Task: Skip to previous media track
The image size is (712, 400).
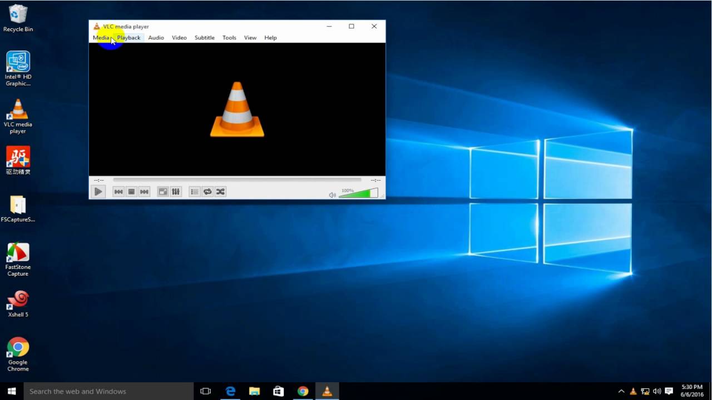Action: point(118,192)
